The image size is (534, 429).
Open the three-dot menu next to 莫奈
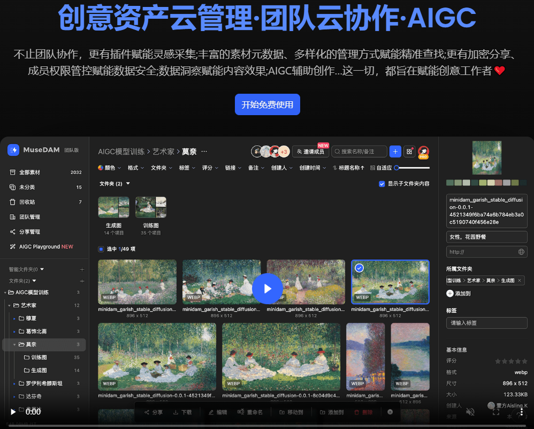[204, 152]
